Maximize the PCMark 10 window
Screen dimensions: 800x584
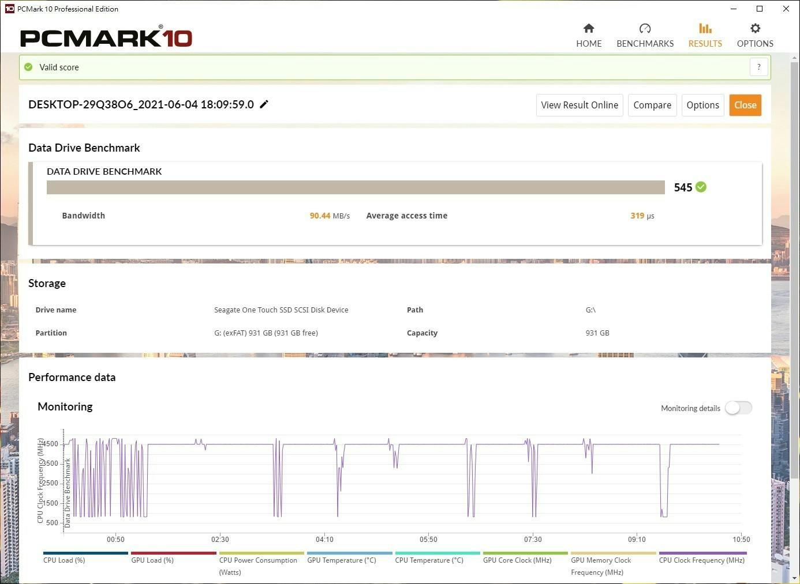[x=760, y=9]
